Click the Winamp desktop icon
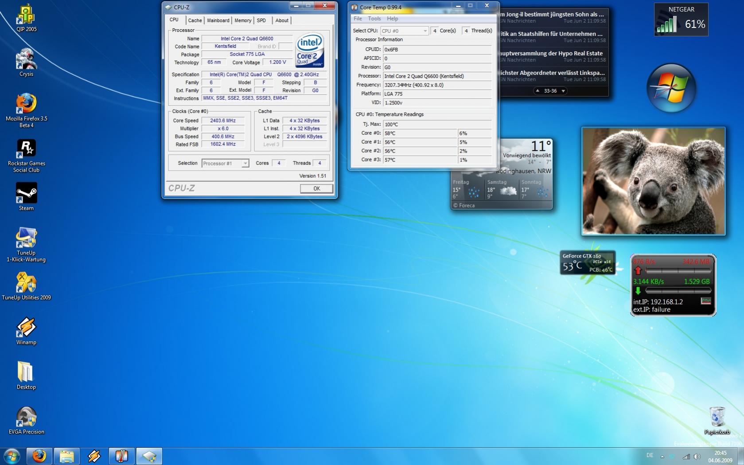744x465 pixels. (x=26, y=328)
